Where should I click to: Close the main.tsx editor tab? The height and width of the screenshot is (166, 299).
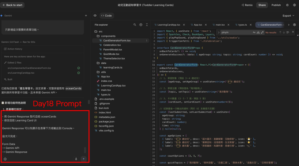tap(228, 25)
